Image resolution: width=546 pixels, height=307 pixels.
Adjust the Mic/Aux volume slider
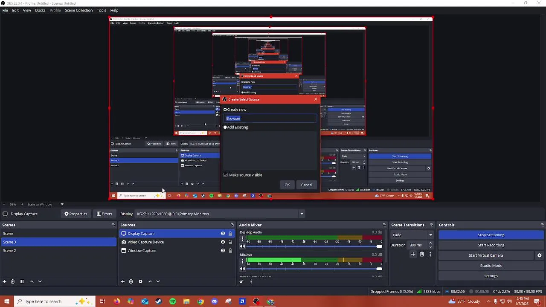(314, 269)
